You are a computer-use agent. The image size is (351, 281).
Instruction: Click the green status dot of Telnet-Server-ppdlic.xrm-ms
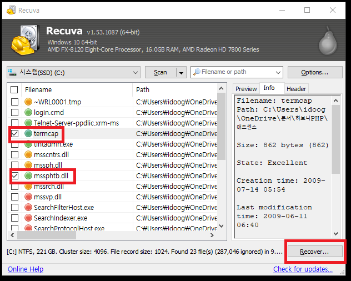click(28, 123)
